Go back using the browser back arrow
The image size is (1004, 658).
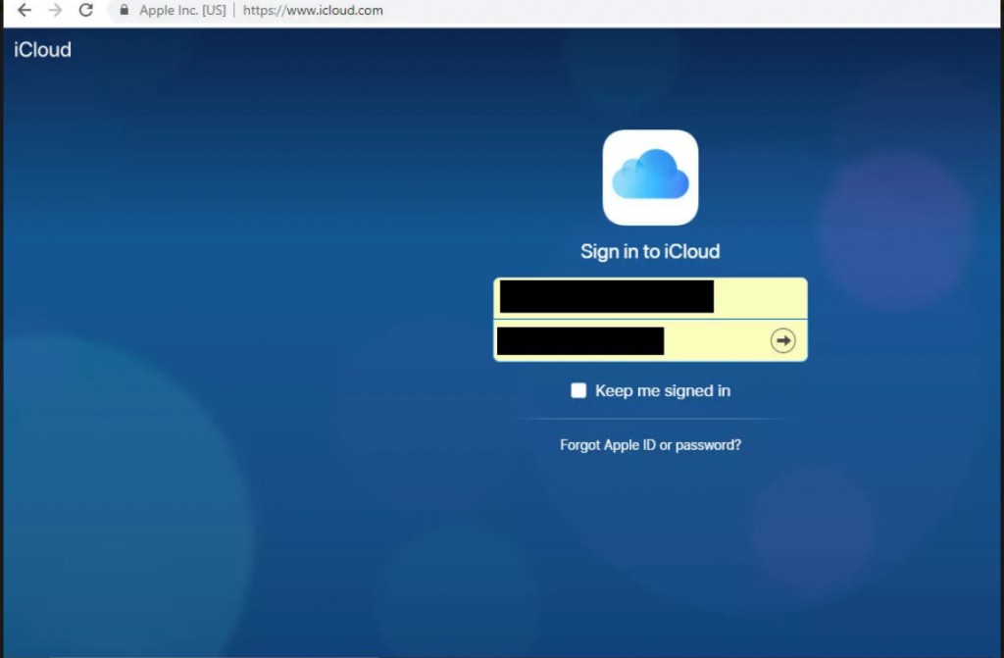[x=25, y=10]
